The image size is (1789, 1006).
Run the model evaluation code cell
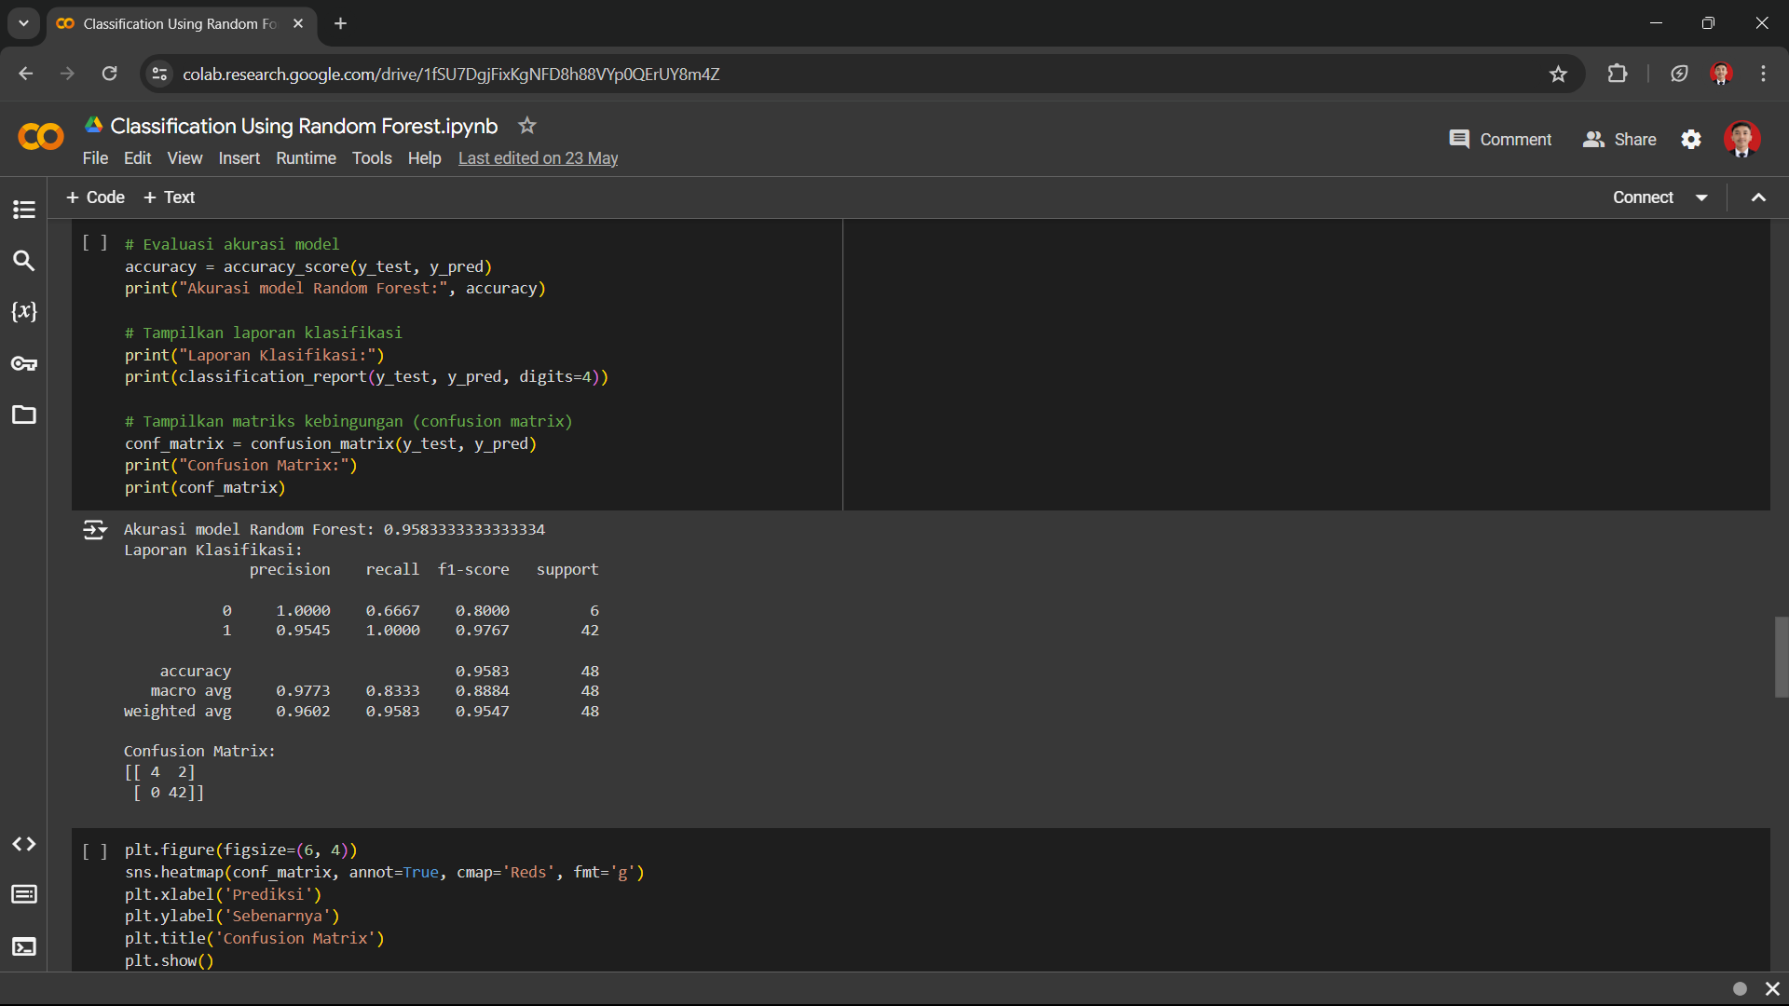(95, 243)
